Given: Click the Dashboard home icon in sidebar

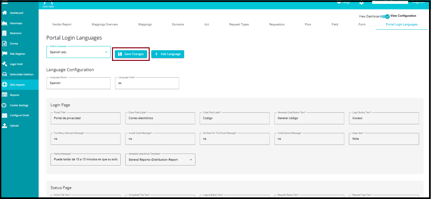Looking at the screenshot, I should [5, 13].
